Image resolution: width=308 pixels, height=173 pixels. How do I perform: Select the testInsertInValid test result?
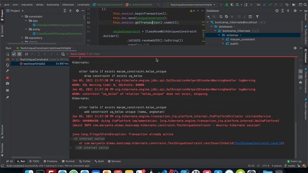coord(40,64)
